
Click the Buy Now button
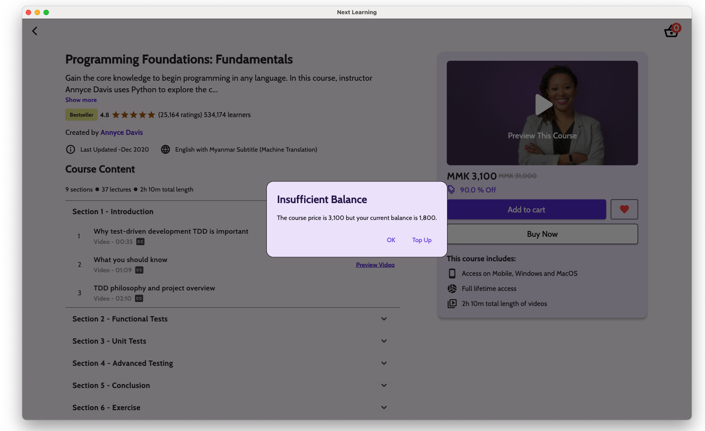(x=542, y=234)
